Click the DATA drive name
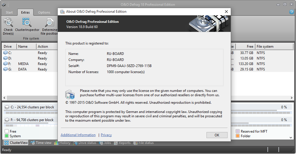296x154 pixels. [22, 69]
